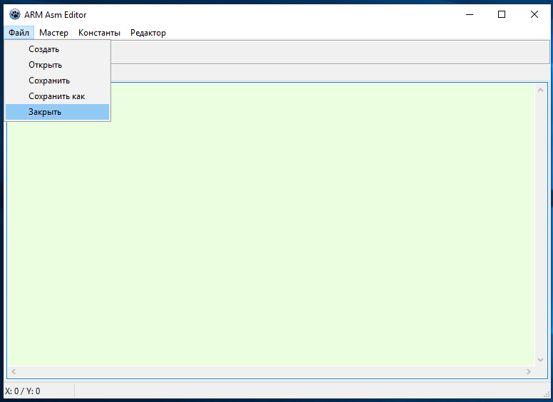The image size is (553, 402).
Task: Open the Константы menu
Action: pos(99,33)
